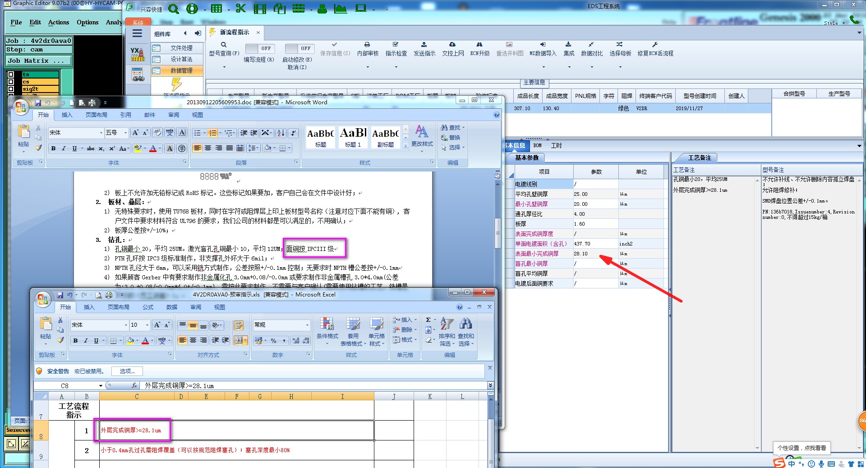Click the 内部审核 printer icon
866x468 pixels.
click(x=367, y=45)
